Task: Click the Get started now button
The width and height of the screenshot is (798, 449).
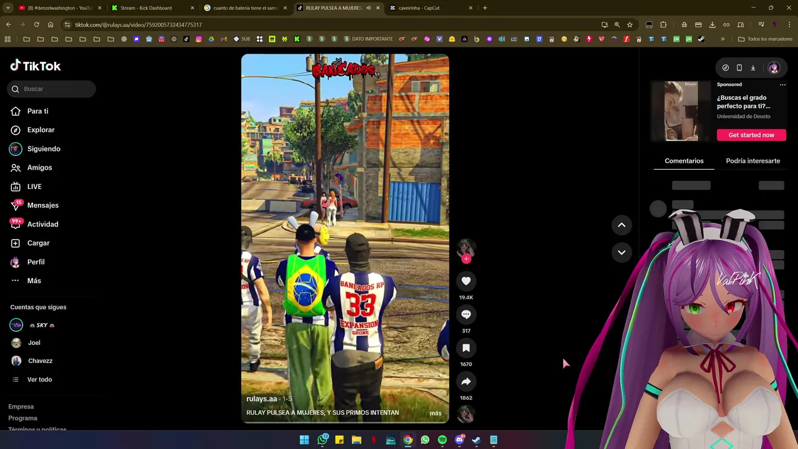Action: point(751,135)
